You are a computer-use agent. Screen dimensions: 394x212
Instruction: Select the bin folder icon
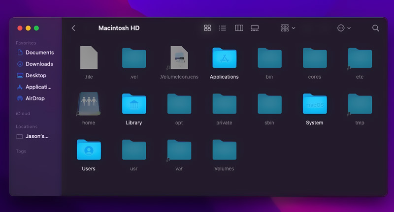(269, 58)
